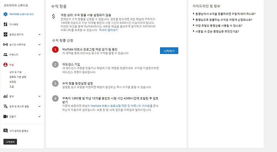Expand '동영상에서 수익을 창출하려면 어떻게 해야 하나요?'
277x152 pixels.
tap(224, 14)
